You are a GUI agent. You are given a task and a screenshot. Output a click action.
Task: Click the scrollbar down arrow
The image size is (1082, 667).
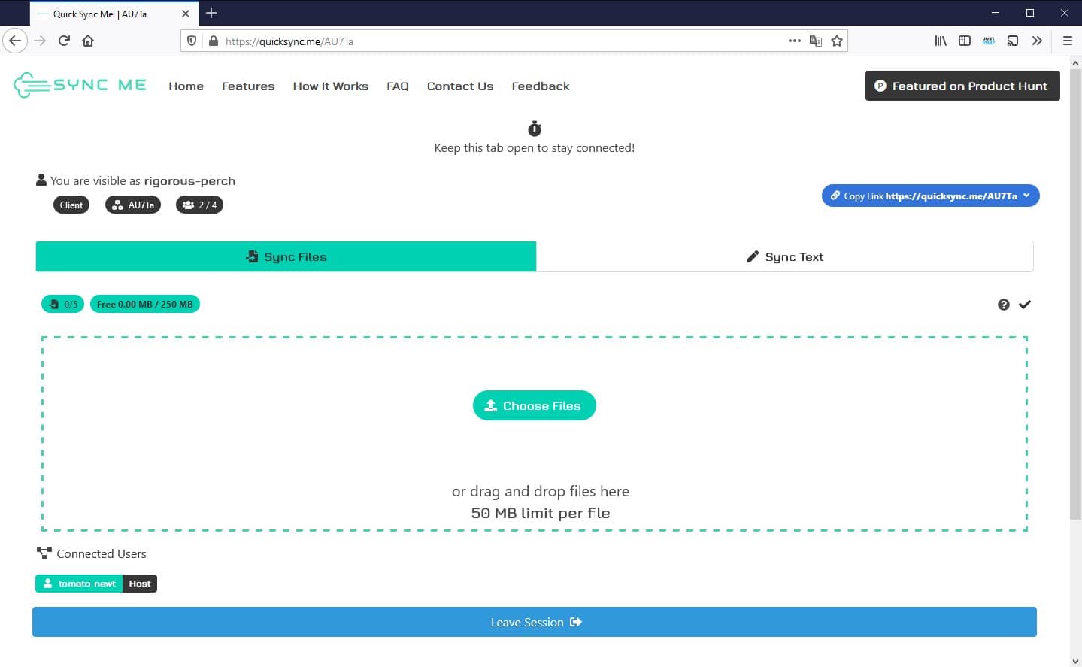1075,661
